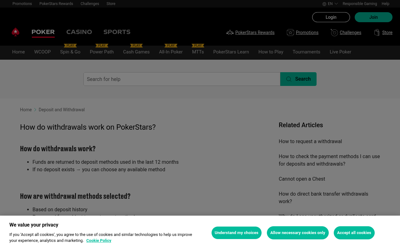Focus the Search for help field
Viewport: 400px width, 250px height.
coord(182,79)
